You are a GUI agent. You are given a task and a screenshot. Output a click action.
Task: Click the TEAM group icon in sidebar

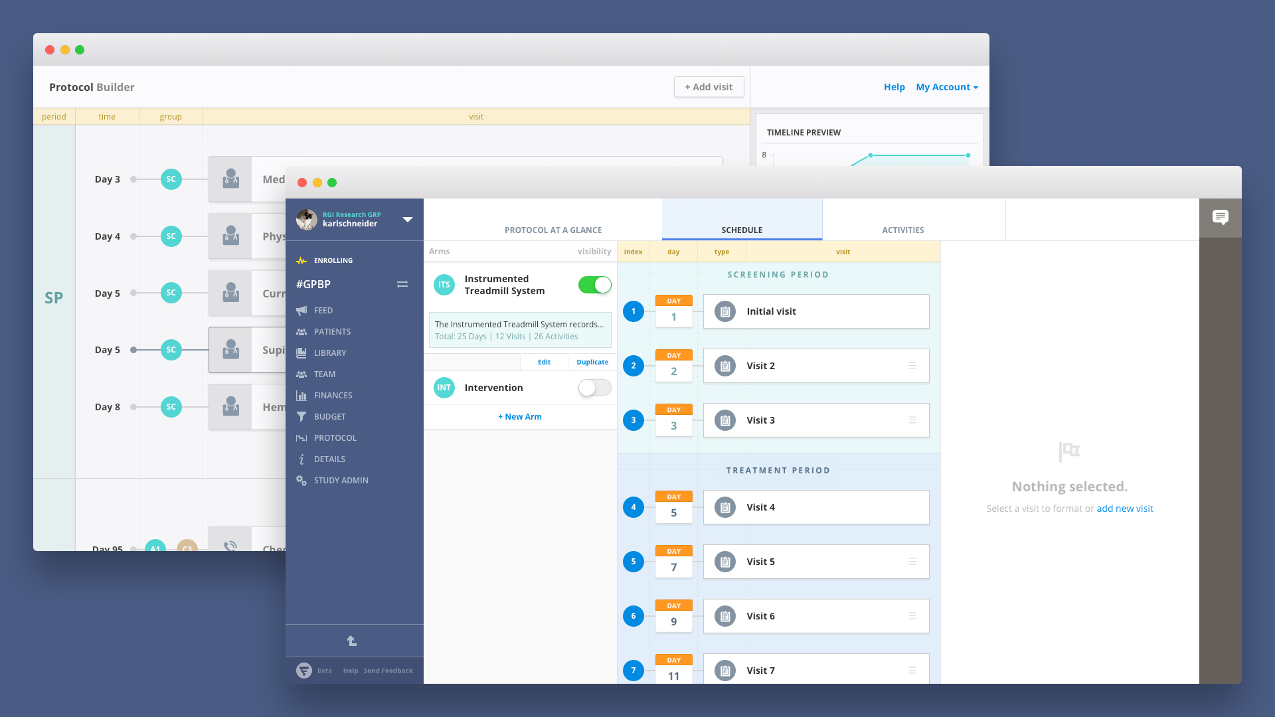(301, 374)
